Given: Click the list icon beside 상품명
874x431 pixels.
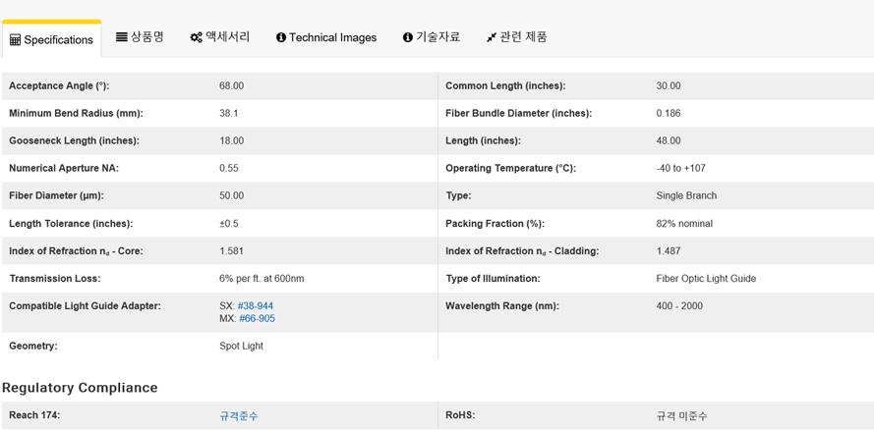Looking at the screenshot, I should 122,37.
